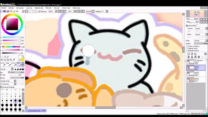
Task: Toggle the Selection checkbox in toolbar
Action: [x=40, y=11]
